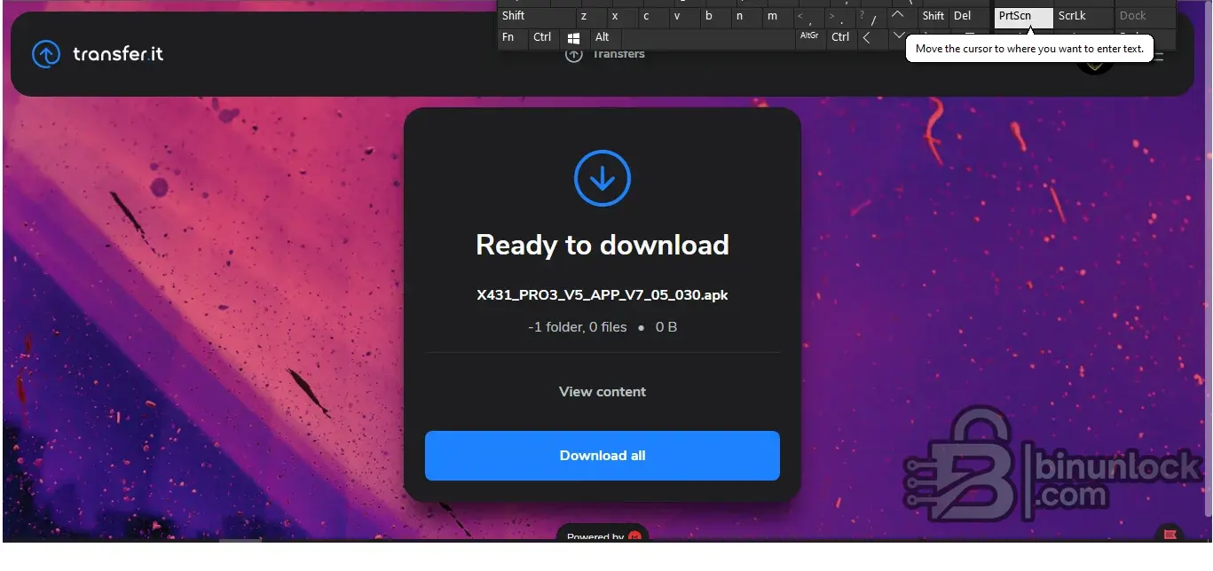The width and height of the screenshot is (1213, 571).
Task: Open the Transfers page link
Action: click(605, 55)
